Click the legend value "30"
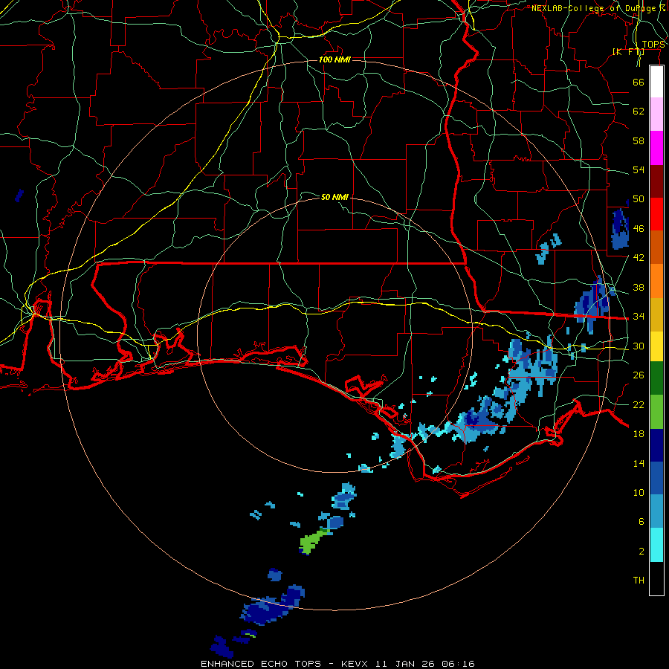Viewport: 669px width, 669px height. [639, 346]
